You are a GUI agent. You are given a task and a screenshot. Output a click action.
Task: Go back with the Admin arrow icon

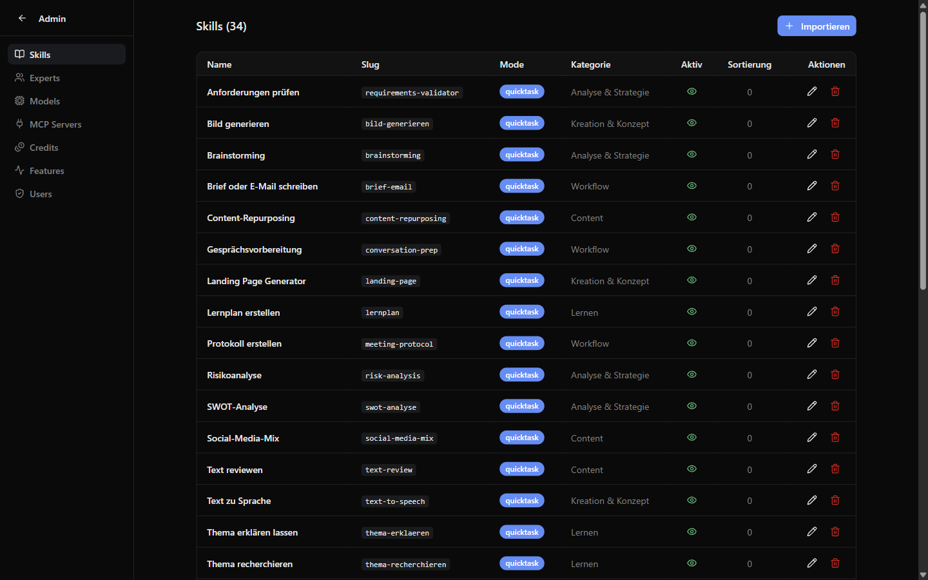pyautogui.click(x=22, y=18)
